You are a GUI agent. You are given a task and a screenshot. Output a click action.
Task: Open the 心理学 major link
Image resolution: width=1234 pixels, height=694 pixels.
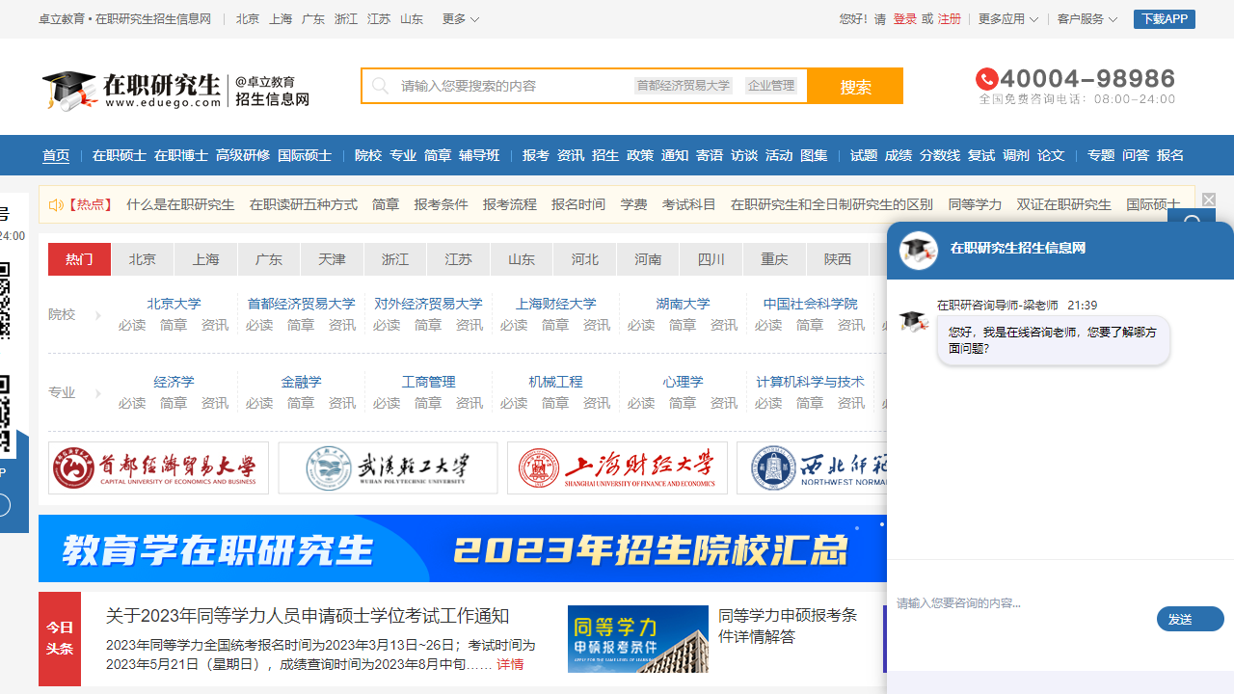tap(683, 382)
